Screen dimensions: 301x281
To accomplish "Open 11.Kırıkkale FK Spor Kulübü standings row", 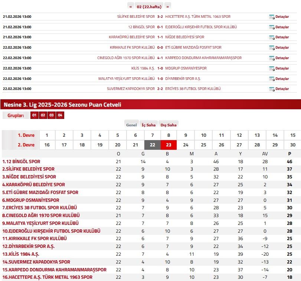I will point(35,239).
